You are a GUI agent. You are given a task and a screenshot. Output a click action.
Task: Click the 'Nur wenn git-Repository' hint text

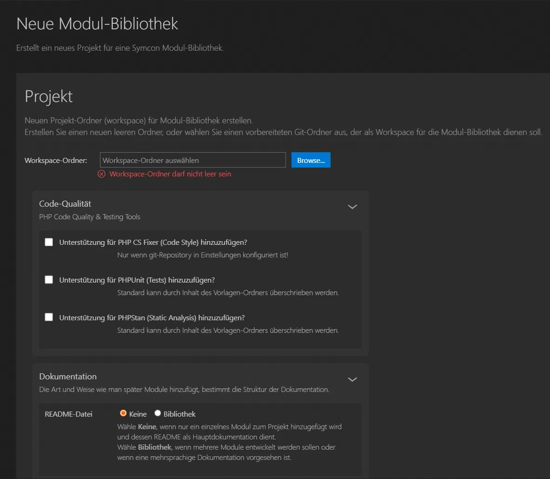point(203,255)
